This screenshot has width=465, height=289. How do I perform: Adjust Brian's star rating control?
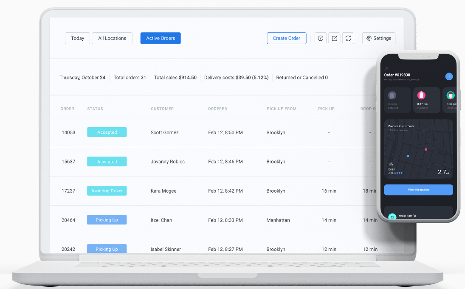pos(397,174)
